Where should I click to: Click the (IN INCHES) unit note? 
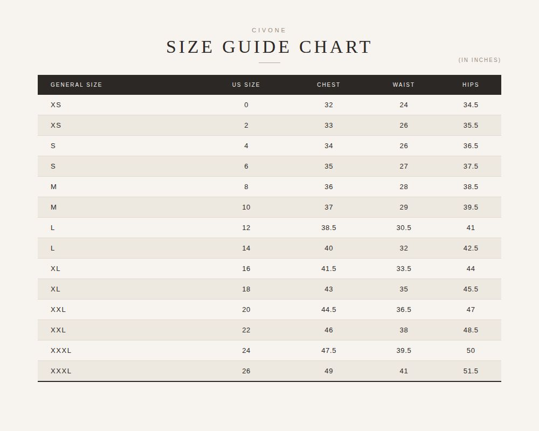[x=480, y=60]
